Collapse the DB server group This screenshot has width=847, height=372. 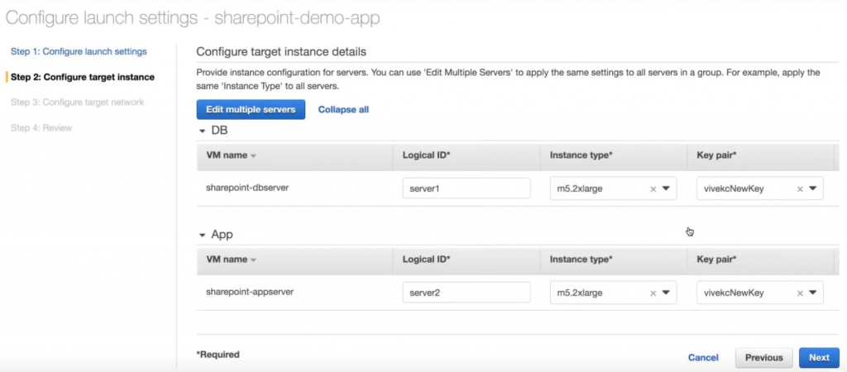tap(203, 131)
